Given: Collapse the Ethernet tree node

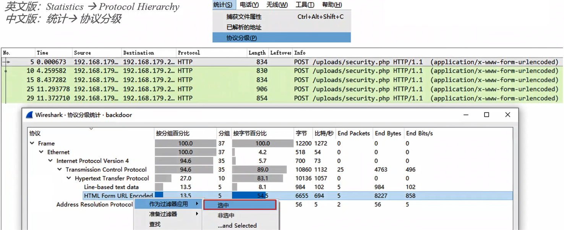Looking at the screenshot, I should click(x=41, y=152).
